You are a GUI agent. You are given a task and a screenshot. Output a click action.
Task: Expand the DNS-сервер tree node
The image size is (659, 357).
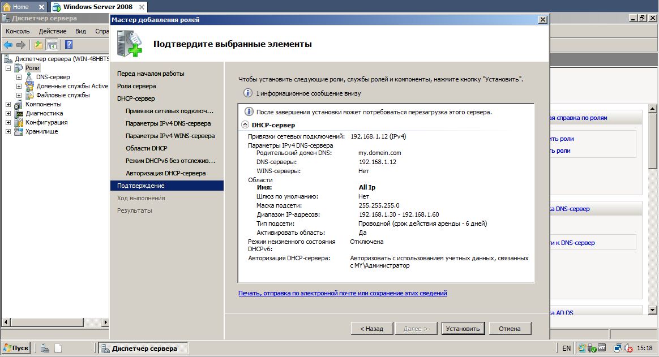[x=19, y=78]
